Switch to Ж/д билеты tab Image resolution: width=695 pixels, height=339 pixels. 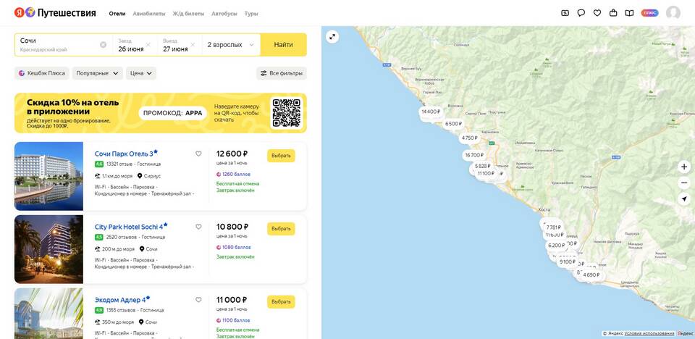[x=188, y=14]
